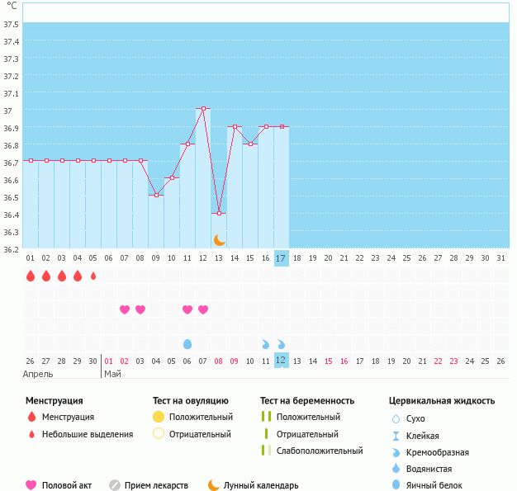This screenshot has width=517, height=491.
Task: Click the Слабоположительный pregnancy test legend item
Action: (312, 451)
